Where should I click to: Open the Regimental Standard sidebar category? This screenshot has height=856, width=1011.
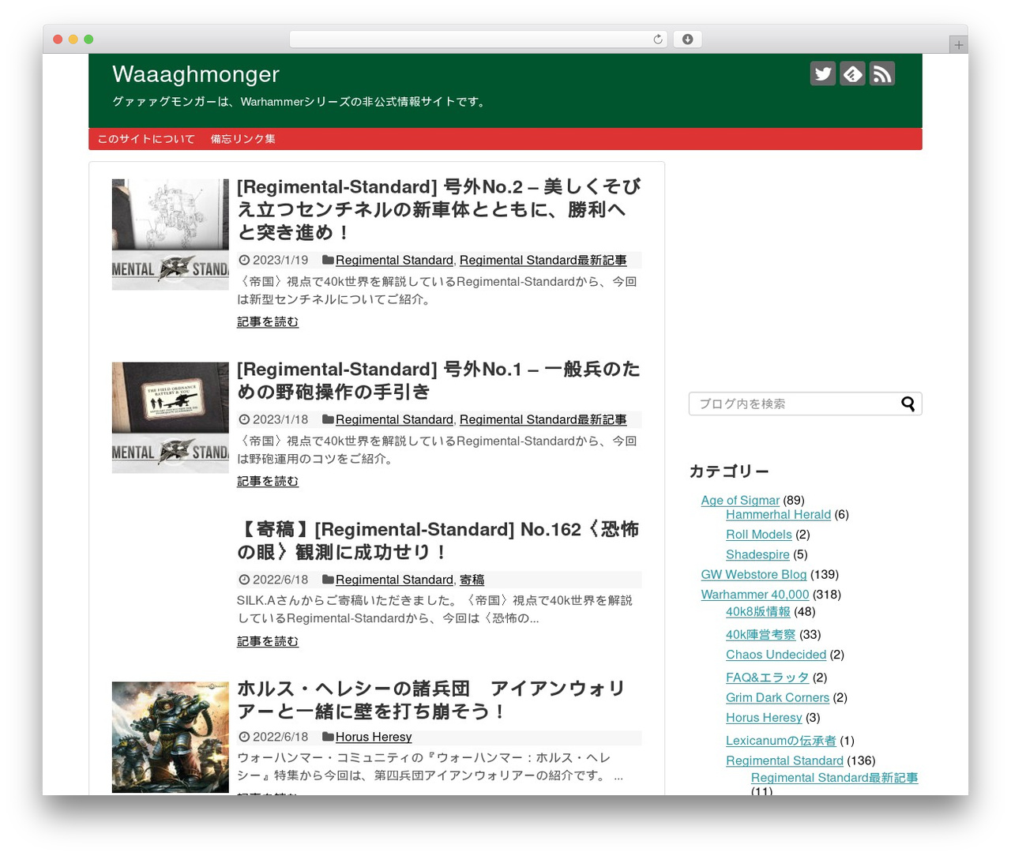point(784,761)
